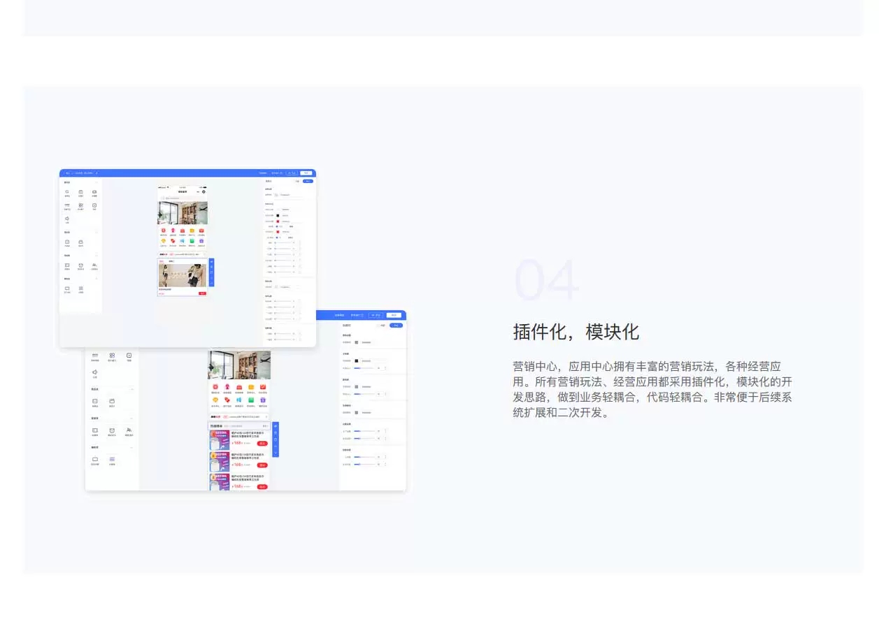Collapse the marketing component section in lower sidebar

pos(131,418)
